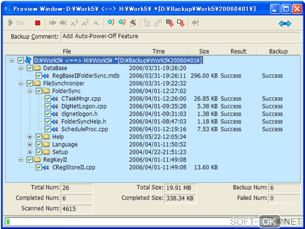Click the copy-to-side-1 arrow toolbar icon
Image resolution: width=305 pixels, height=229 pixels.
(53, 23)
